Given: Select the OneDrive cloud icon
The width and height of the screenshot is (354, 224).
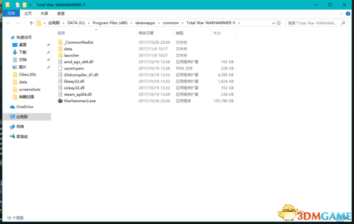Looking at the screenshot, I should (12, 107).
